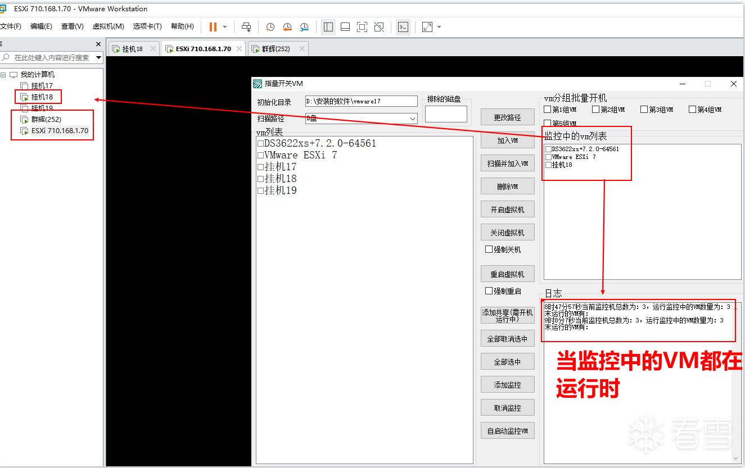Click the full screen mode icon
The height and width of the screenshot is (468, 745).
362,27
